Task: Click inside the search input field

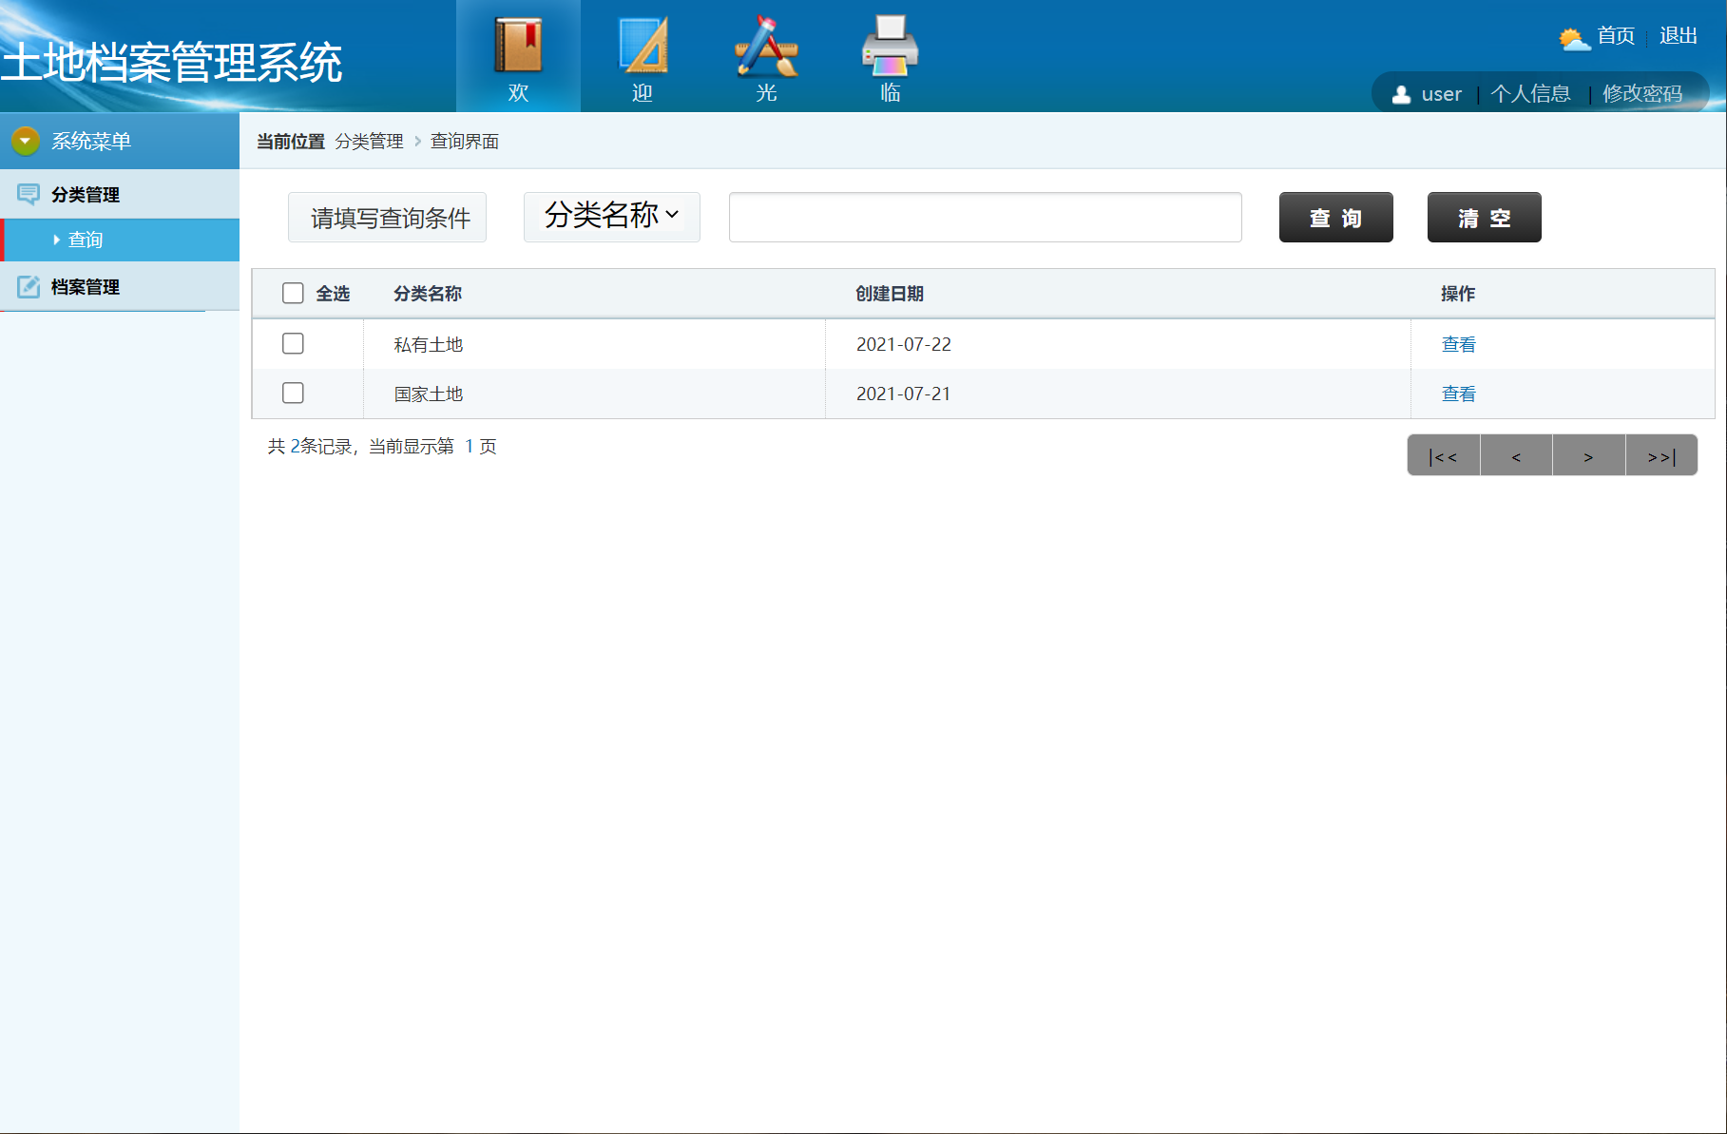Action: tap(985, 217)
